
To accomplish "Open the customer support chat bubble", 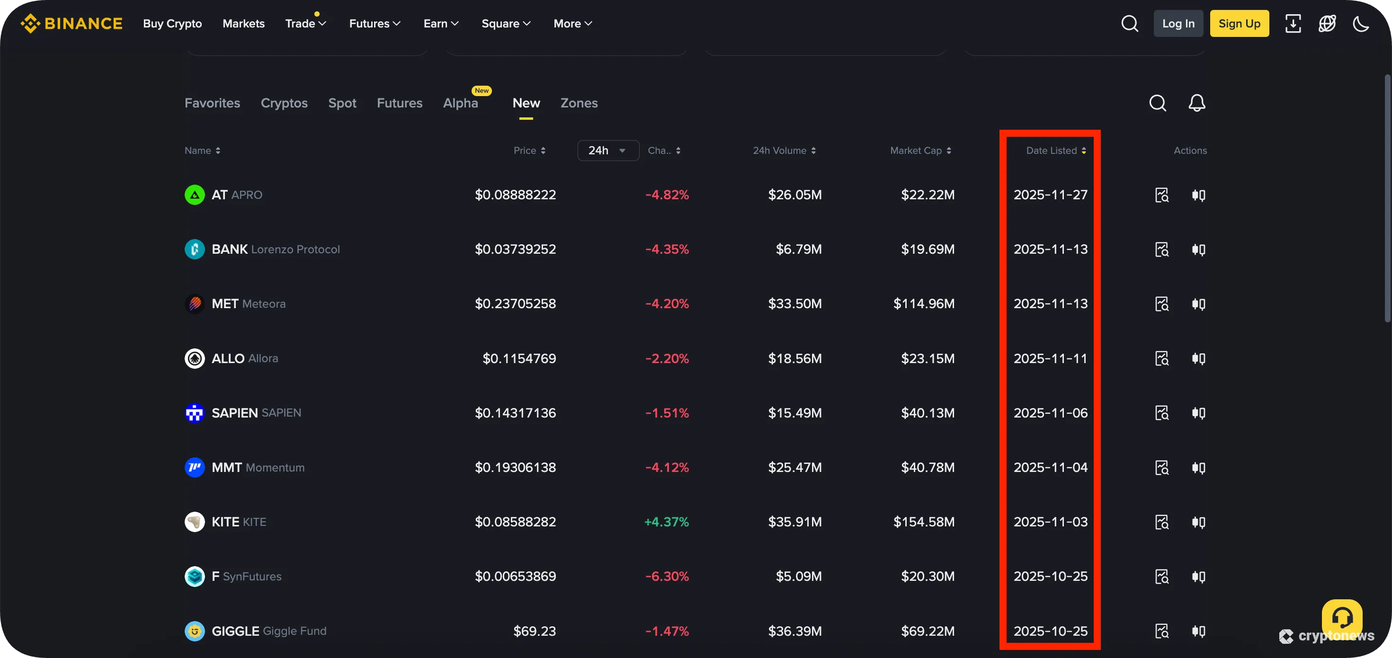I will coord(1342,617).
